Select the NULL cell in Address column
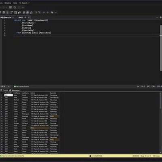The height and width of the screenshot is (162, 162). pyautogui.click(x=39, y=128)
